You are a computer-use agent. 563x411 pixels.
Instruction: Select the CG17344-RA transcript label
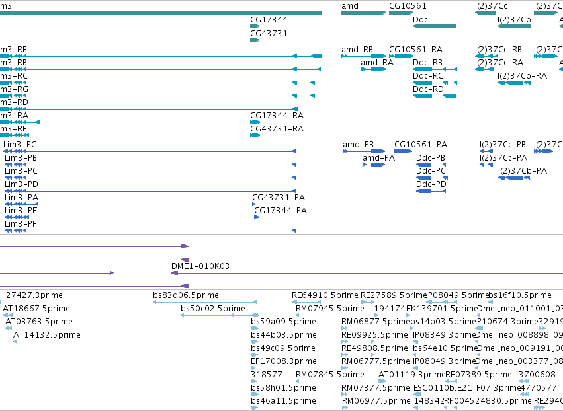(277, 115)
